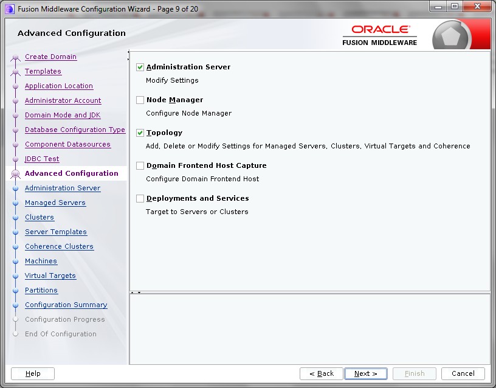Go to the Create Domain step

50,57
